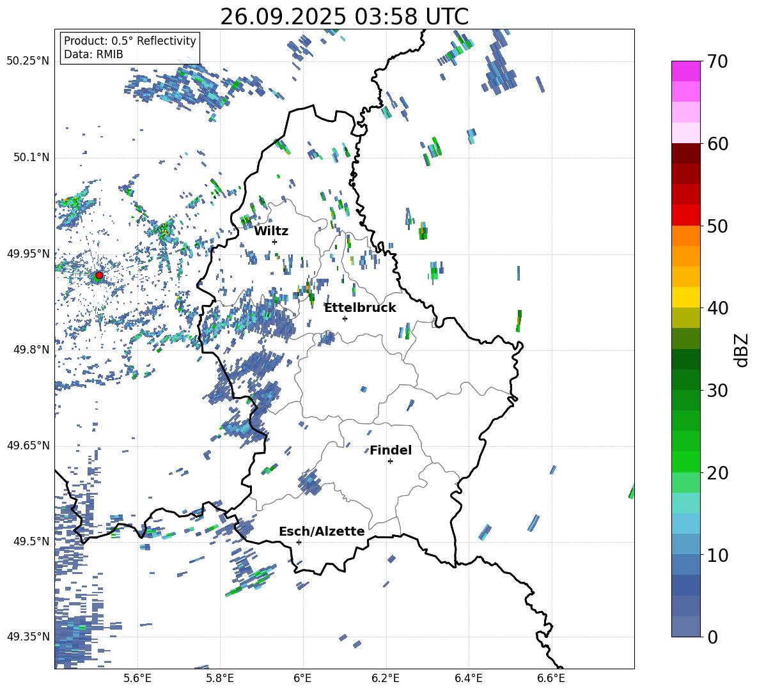Click the 49.5°N latitude label

31,541
